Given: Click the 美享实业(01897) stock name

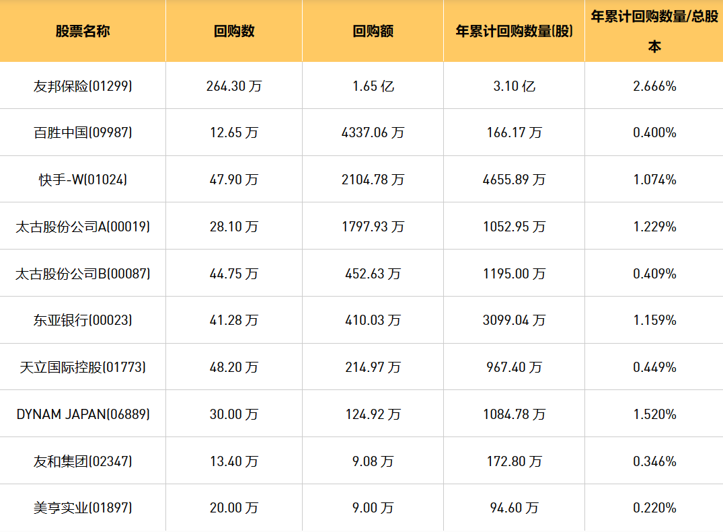Looking at the screenshot, I should click(x=83, y=508).
